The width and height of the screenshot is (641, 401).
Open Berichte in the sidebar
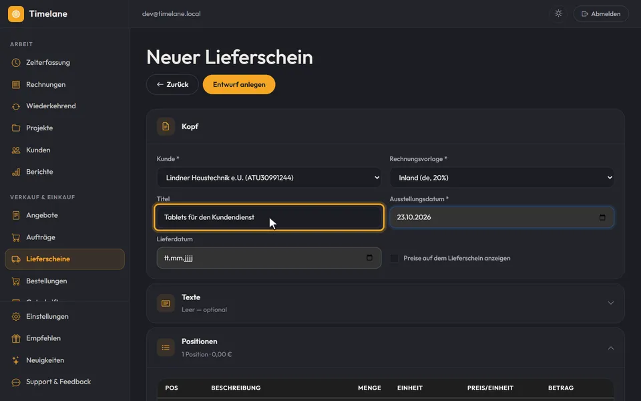(x=65, y=172)
